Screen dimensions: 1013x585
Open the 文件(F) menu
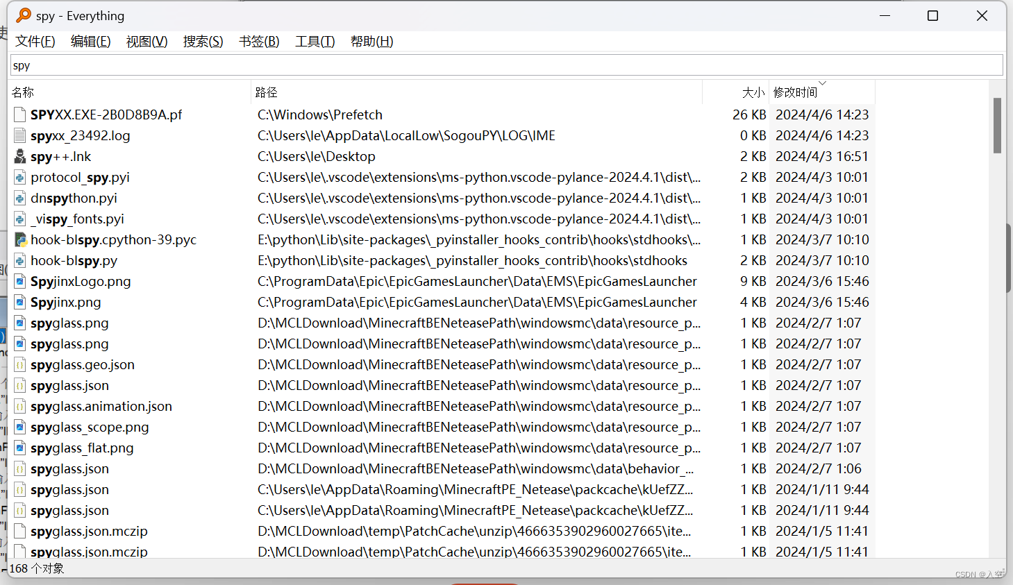click(x=35, y=42)
